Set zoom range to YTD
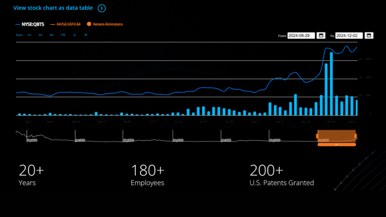 (63, 35)
